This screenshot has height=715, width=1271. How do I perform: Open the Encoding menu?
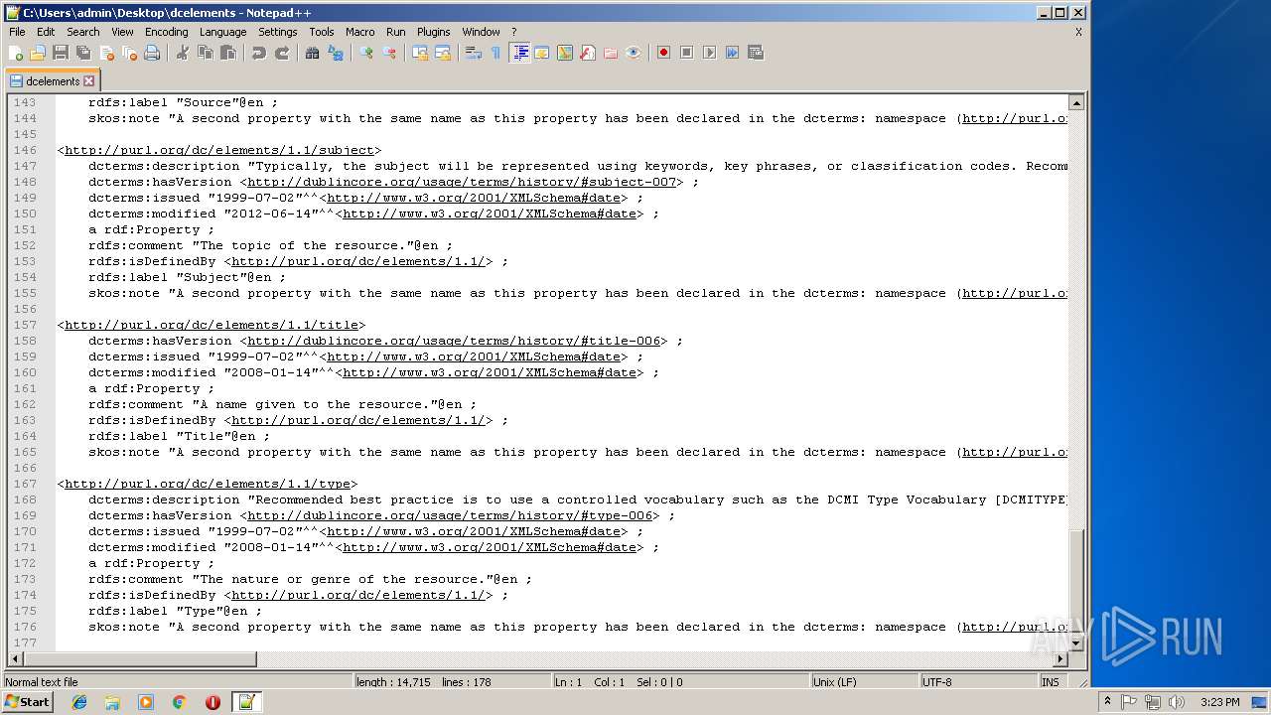(166, 32)
